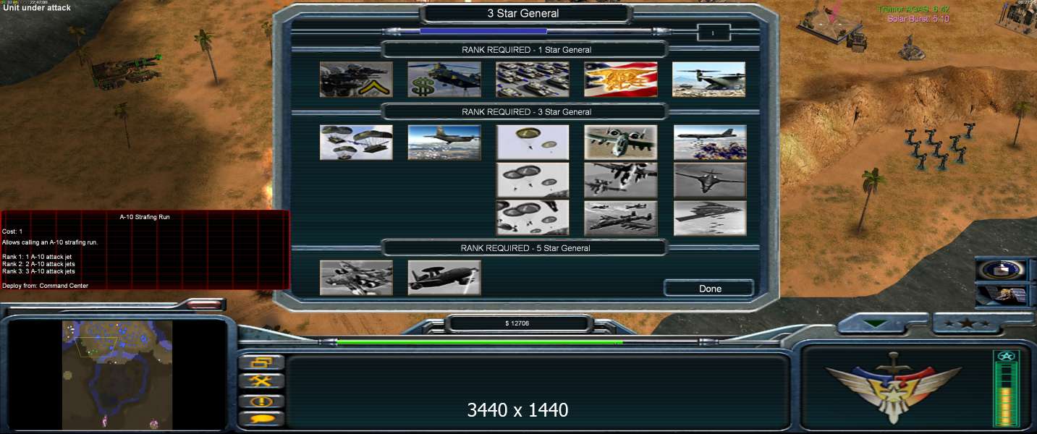Place a beacon with exclamation button

[x=261, y=400]
